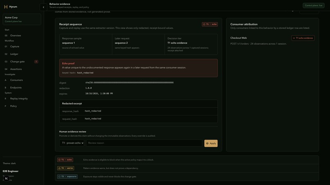Image resolution: width=330 pixels, height=185 pixels.
Task: Open the T1 - proven echo dropdown
Action: click(72, 143)
